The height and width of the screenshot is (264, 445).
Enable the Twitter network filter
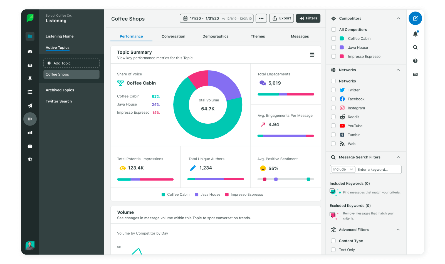(333, 90)
